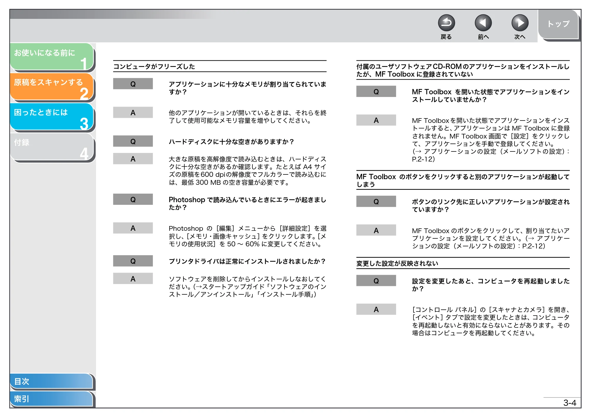The image size is (589, 417).
Task: Open the トップ tab
Action: [x=558, y=24]
